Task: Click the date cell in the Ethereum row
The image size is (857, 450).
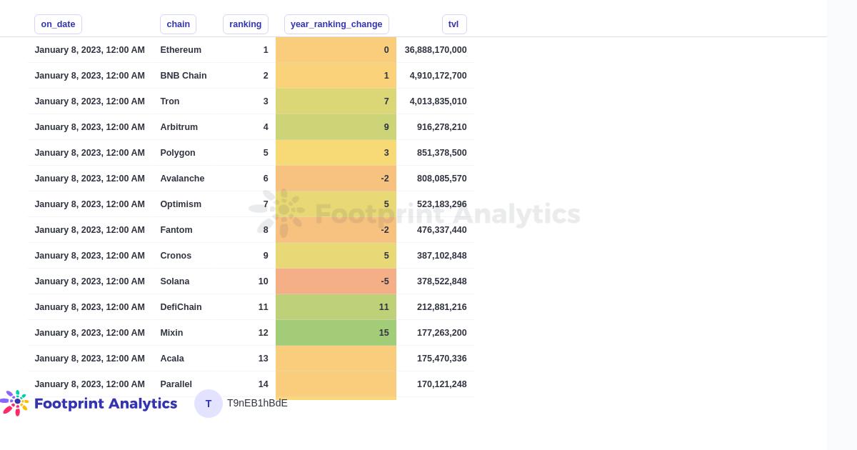Action: [x=90, y=50]
